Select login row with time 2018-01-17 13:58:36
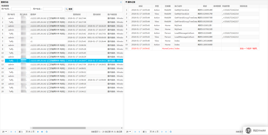 61,80
